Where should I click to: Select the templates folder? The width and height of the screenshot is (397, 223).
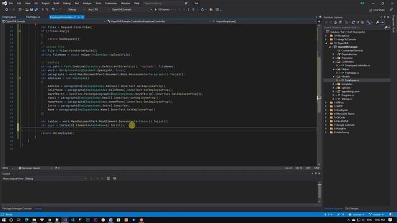tap(347, 84)
